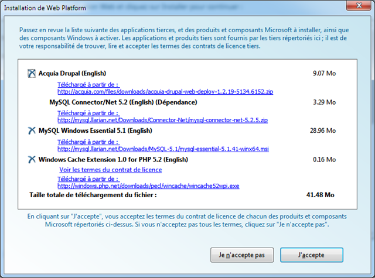The width and height of the screenshot is (375, 278).
Task: Open the "Téléchargé à partir de" link under MySQL Connector/Net
Action: [88, 113]
